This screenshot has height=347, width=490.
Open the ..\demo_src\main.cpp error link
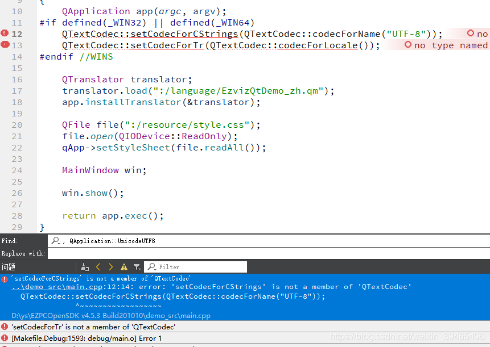point(57,287)
